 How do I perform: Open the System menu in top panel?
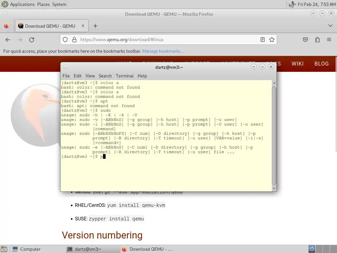point(59,4)
